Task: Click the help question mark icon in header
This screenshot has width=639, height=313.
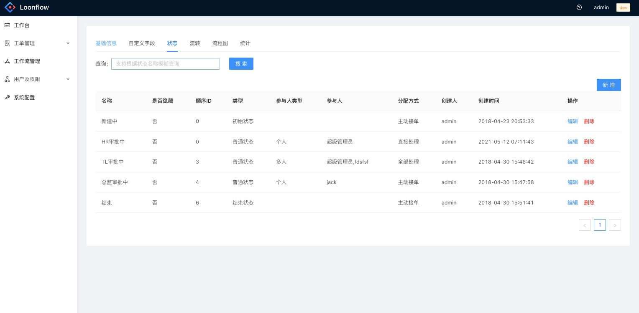Action: [579, 7]
